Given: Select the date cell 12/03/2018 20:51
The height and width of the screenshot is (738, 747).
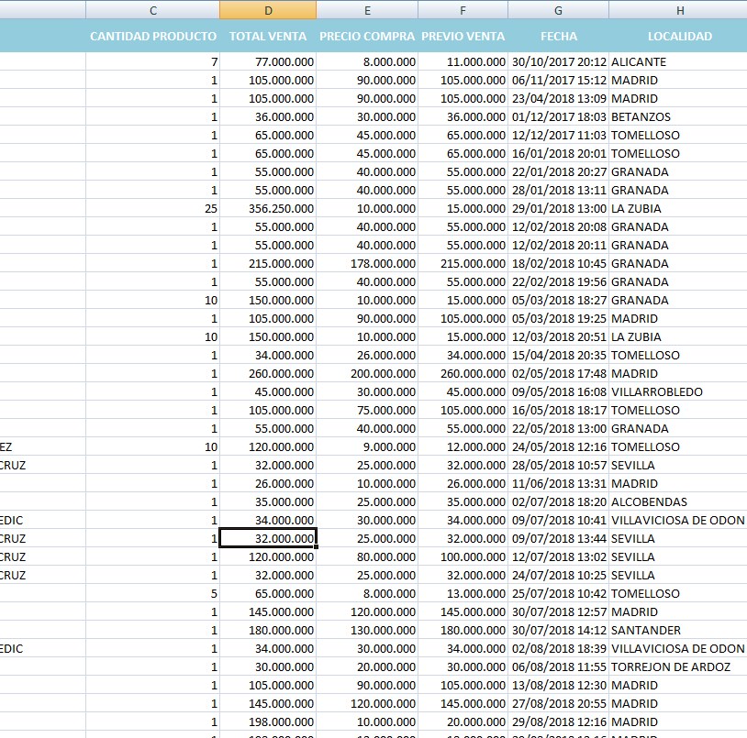Looking at the screenshot, I should pos(558,337).
